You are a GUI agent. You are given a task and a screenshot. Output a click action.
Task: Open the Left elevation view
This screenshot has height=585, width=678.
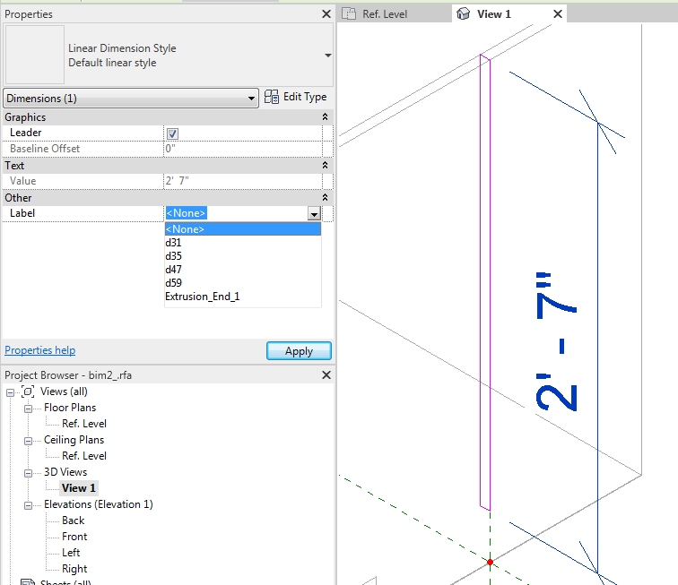click(x=71, y=553)
